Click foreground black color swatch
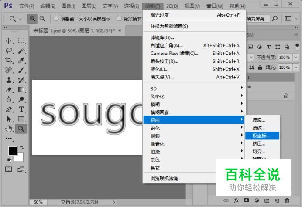Viewport: 302px width, 207px height. [x=12, y=150]
